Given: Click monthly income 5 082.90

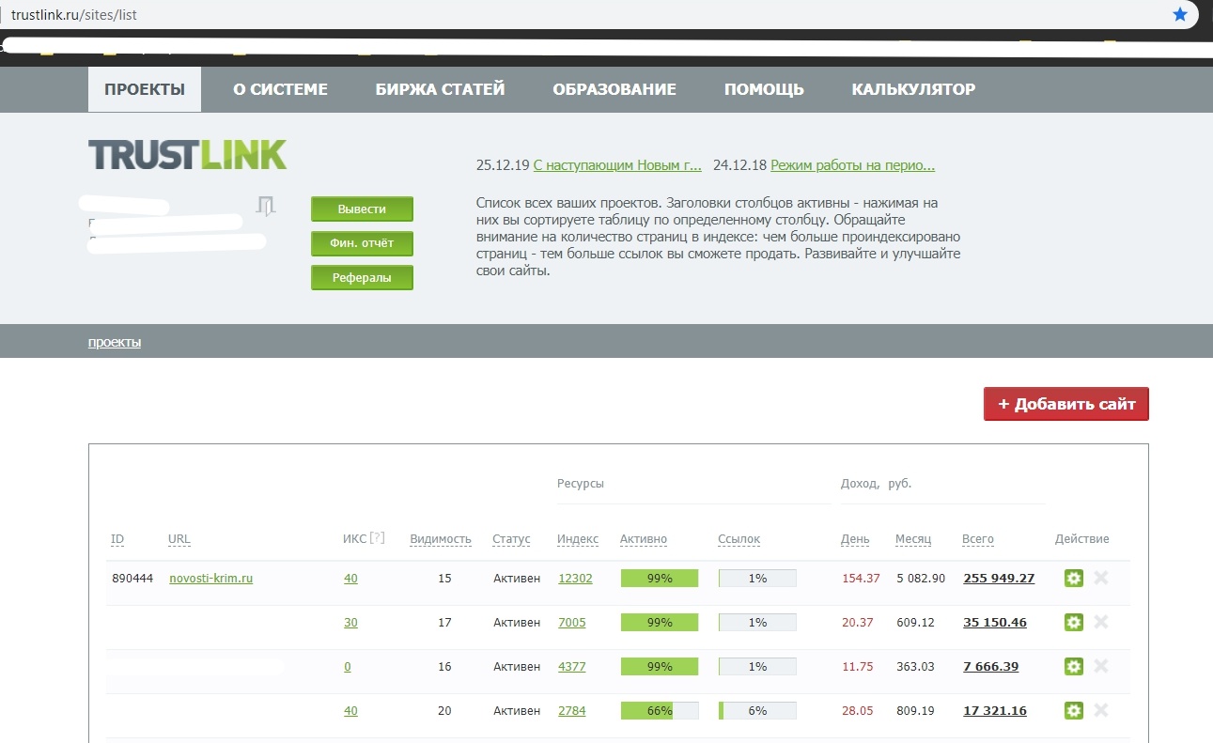Looking at the screenshot, I should pos(921,578).
